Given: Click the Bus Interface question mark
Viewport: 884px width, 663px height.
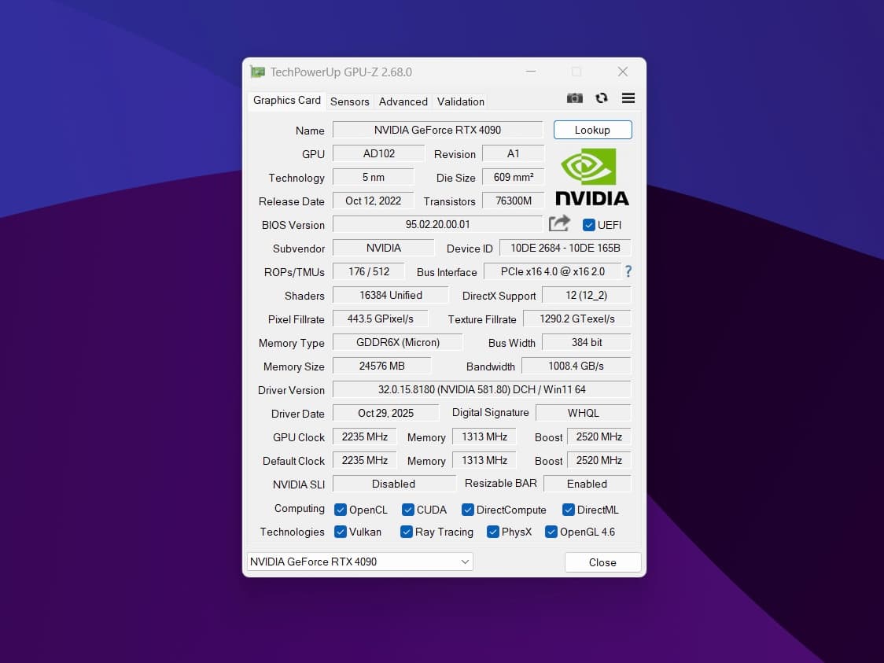Looking at the screenshot, I should click(628, 271).
